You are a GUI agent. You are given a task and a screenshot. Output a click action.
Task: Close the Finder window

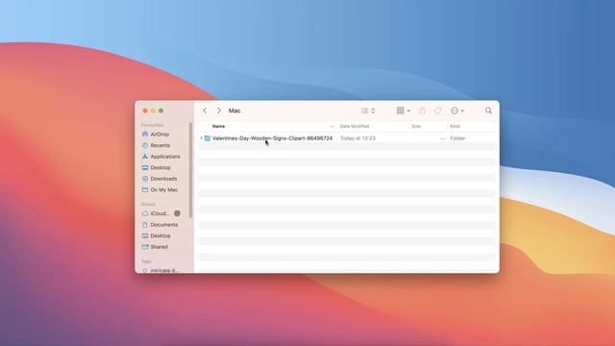click(x=145, y=111)
